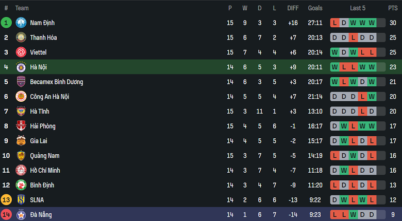Image resolution: width=402 pixels, height=221 pixels.
Task: Click Nam Định's first red L result
Action: [335, 23]
